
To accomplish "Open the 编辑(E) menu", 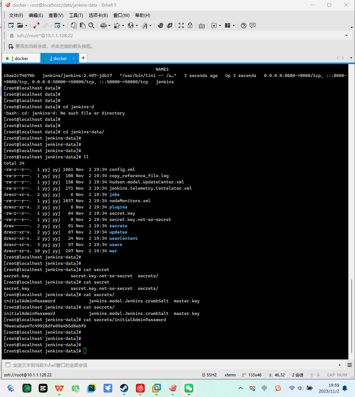I will [x=36, y=15].
